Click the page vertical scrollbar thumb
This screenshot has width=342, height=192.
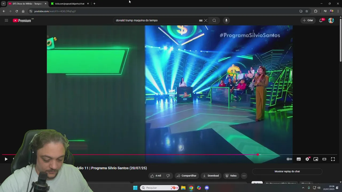click(x=340, y=40)
